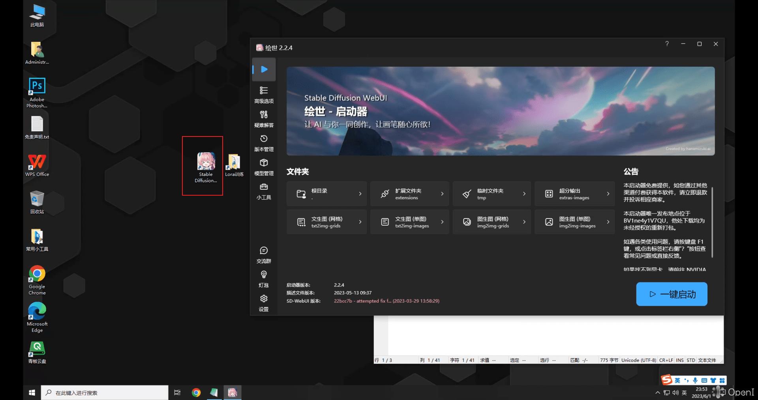Open 版本管理 version management icon

coord(264,142)
